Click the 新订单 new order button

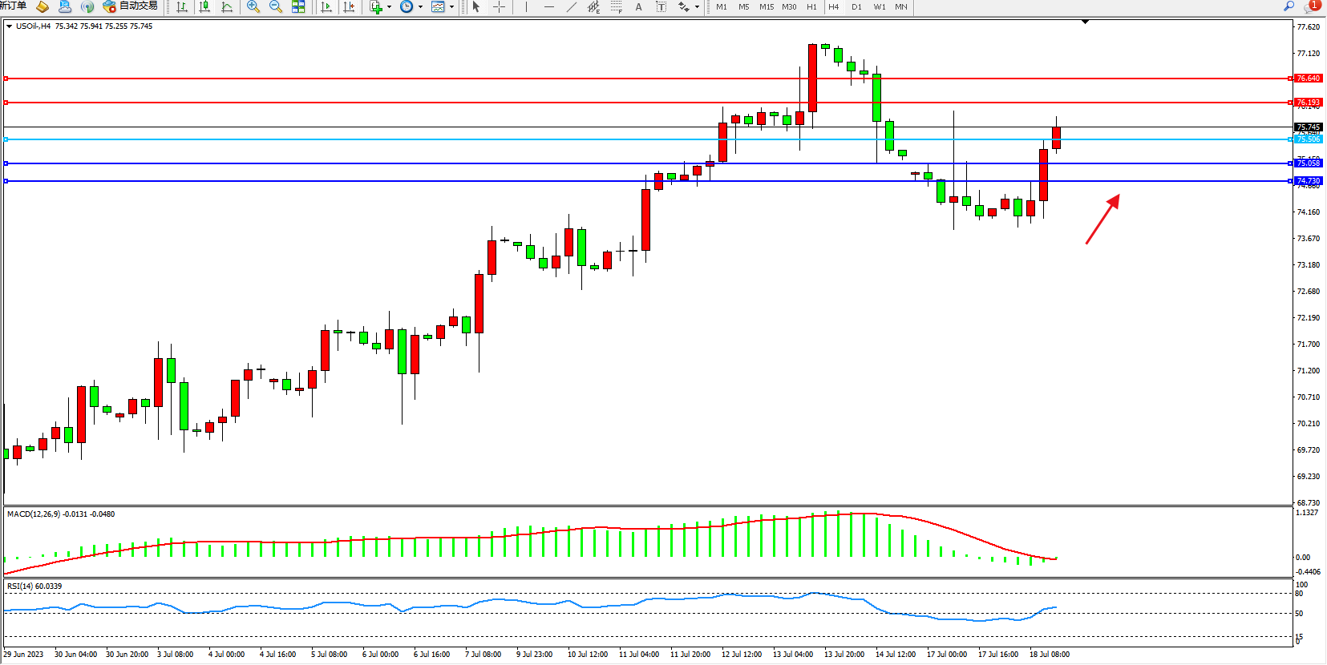pos(13,6)
